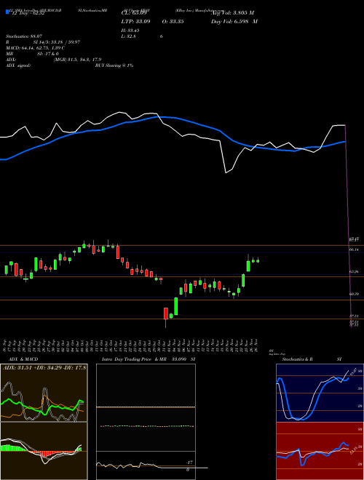This screenshot has height=480, width=364.
Task: Click the 'Stochastics & R' panel title
Action: point(297,359)
